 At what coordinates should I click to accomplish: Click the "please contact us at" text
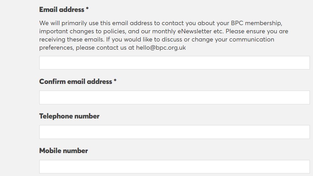coord(105,48)
